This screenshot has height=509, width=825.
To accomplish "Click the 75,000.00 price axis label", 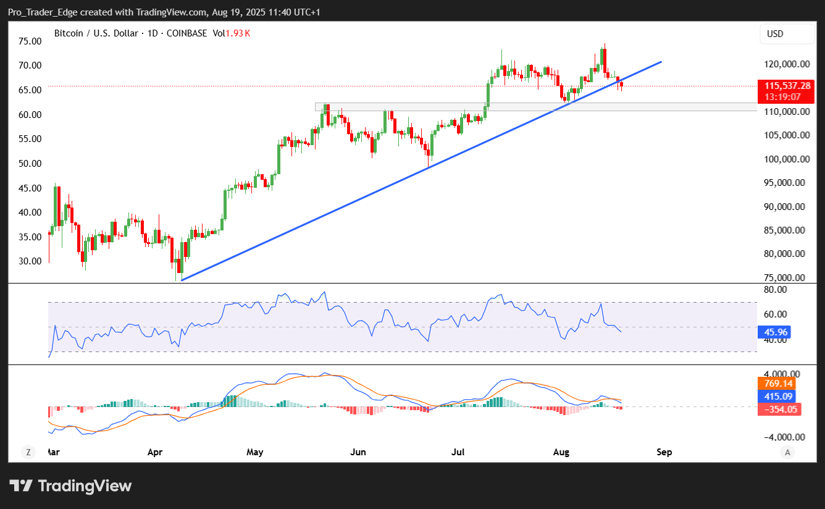I will 784,277.
